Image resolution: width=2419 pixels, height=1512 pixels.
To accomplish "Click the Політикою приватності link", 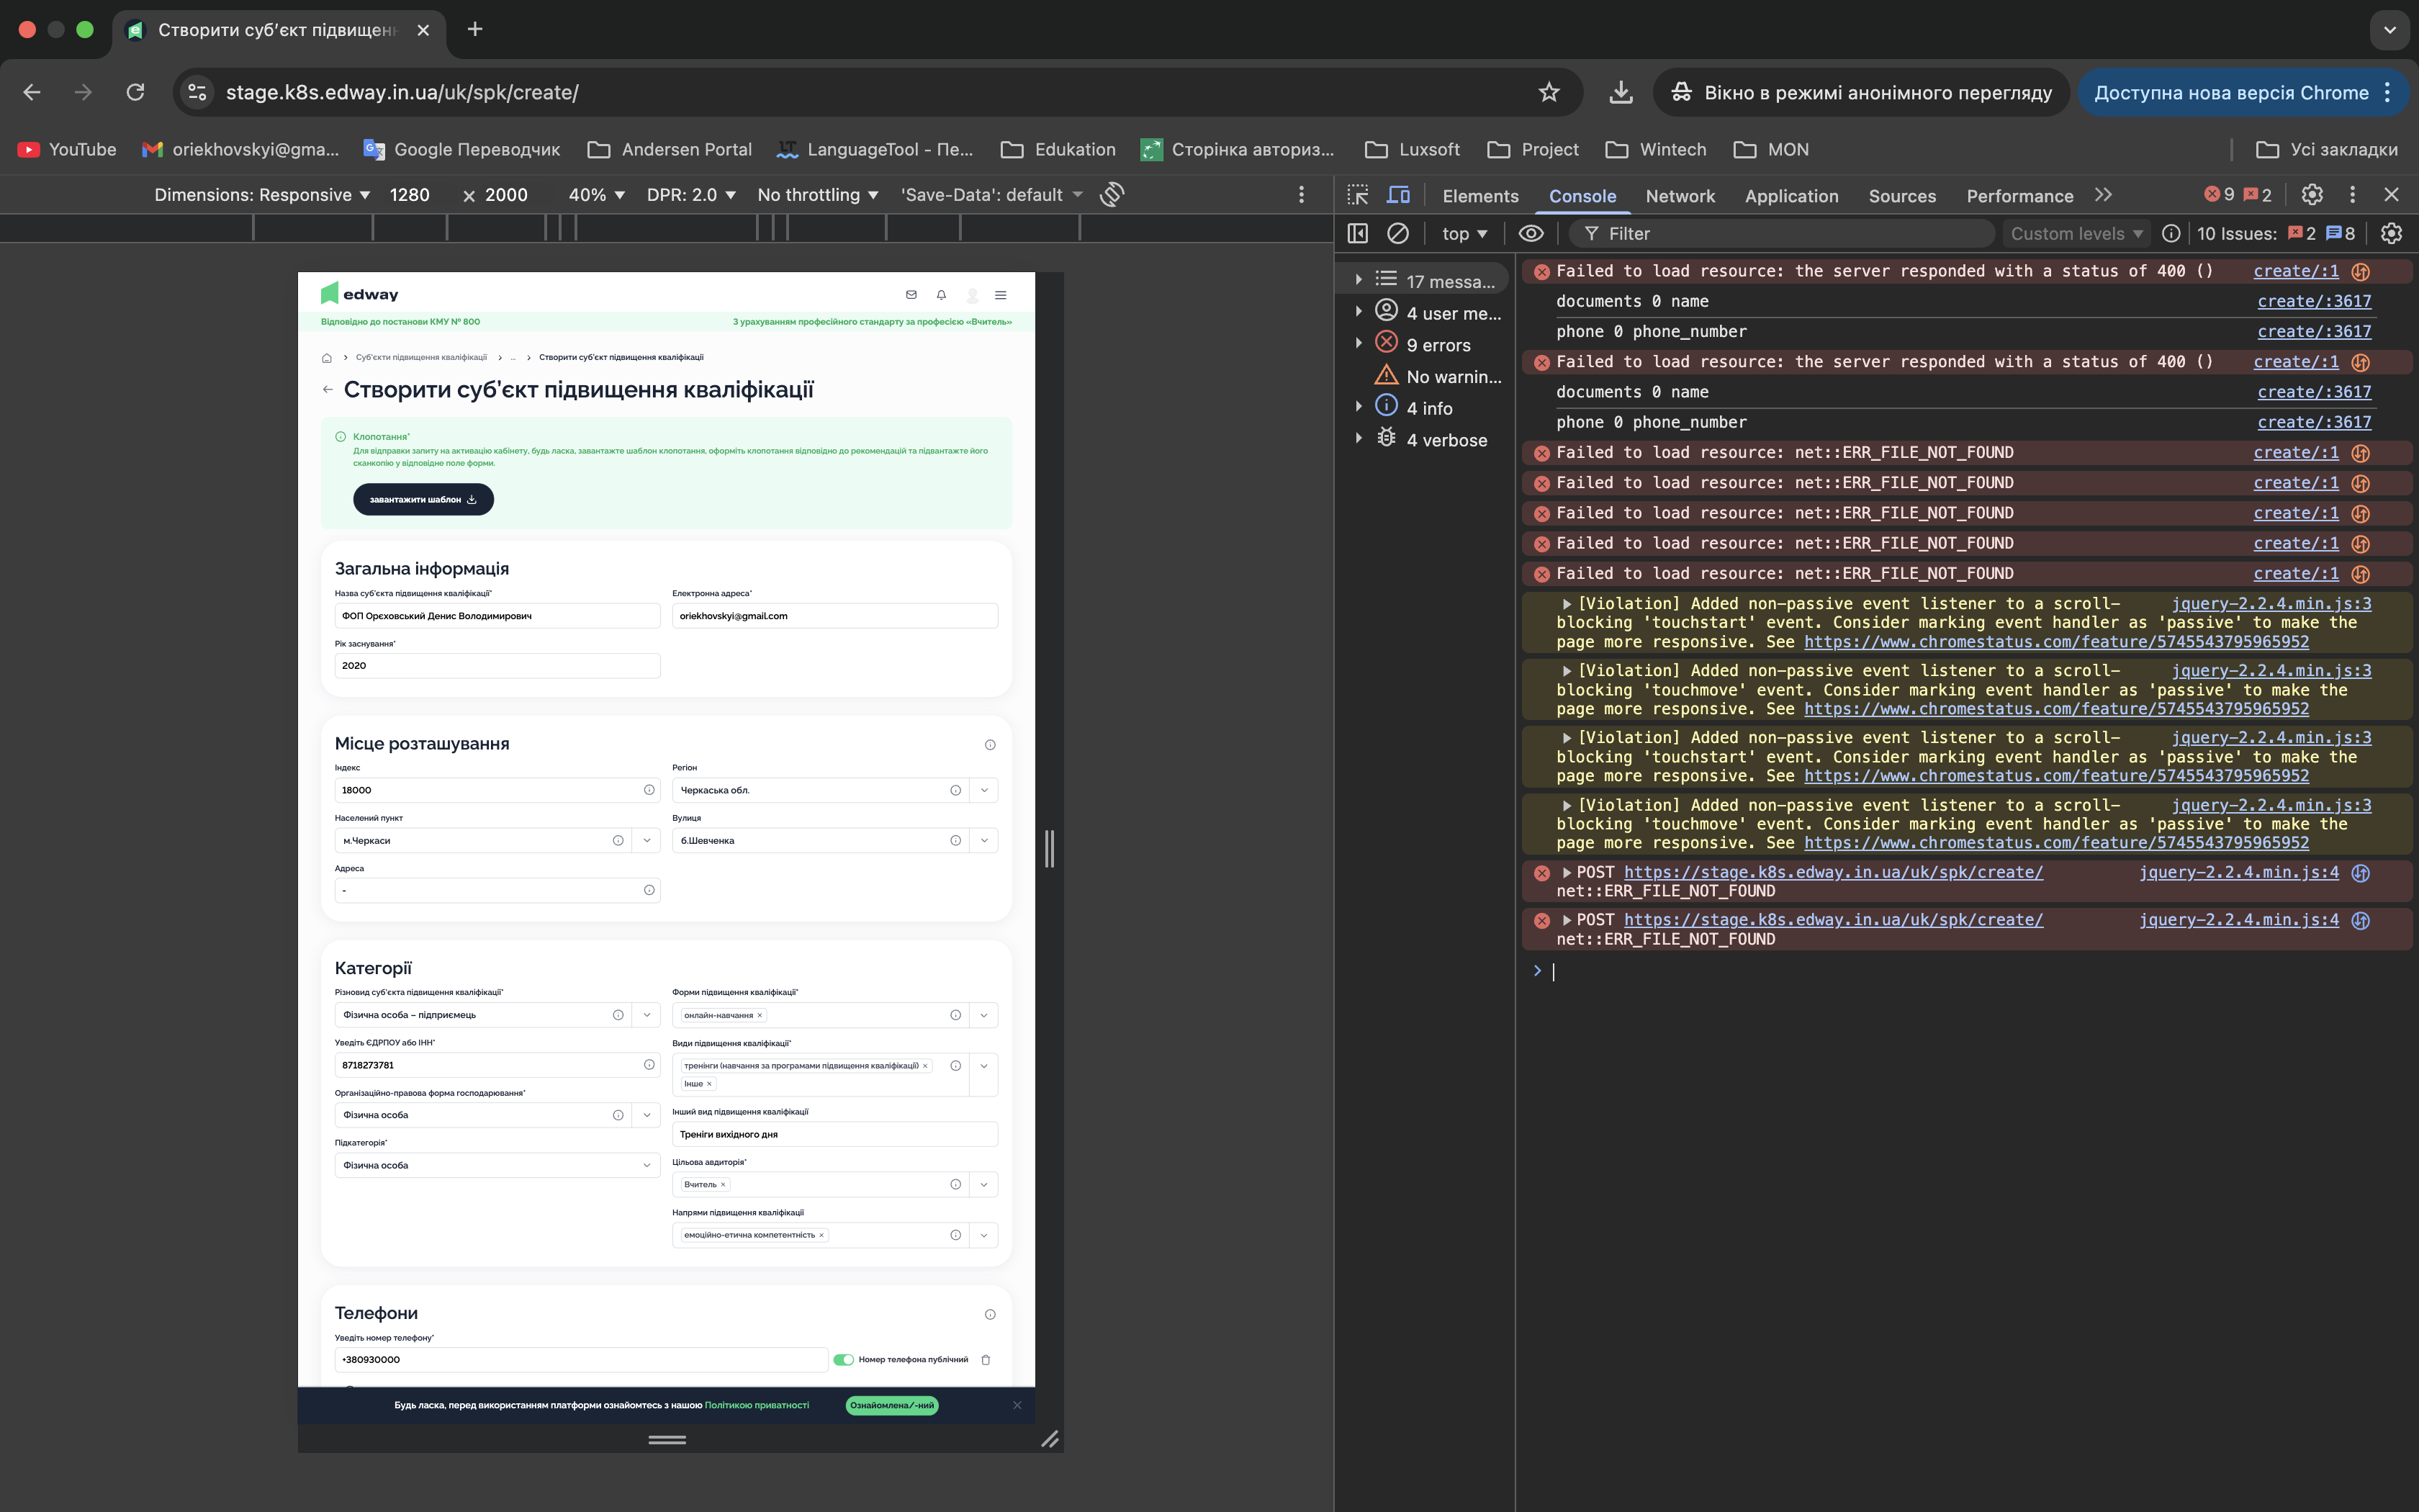I will [x=757, y=1405].
